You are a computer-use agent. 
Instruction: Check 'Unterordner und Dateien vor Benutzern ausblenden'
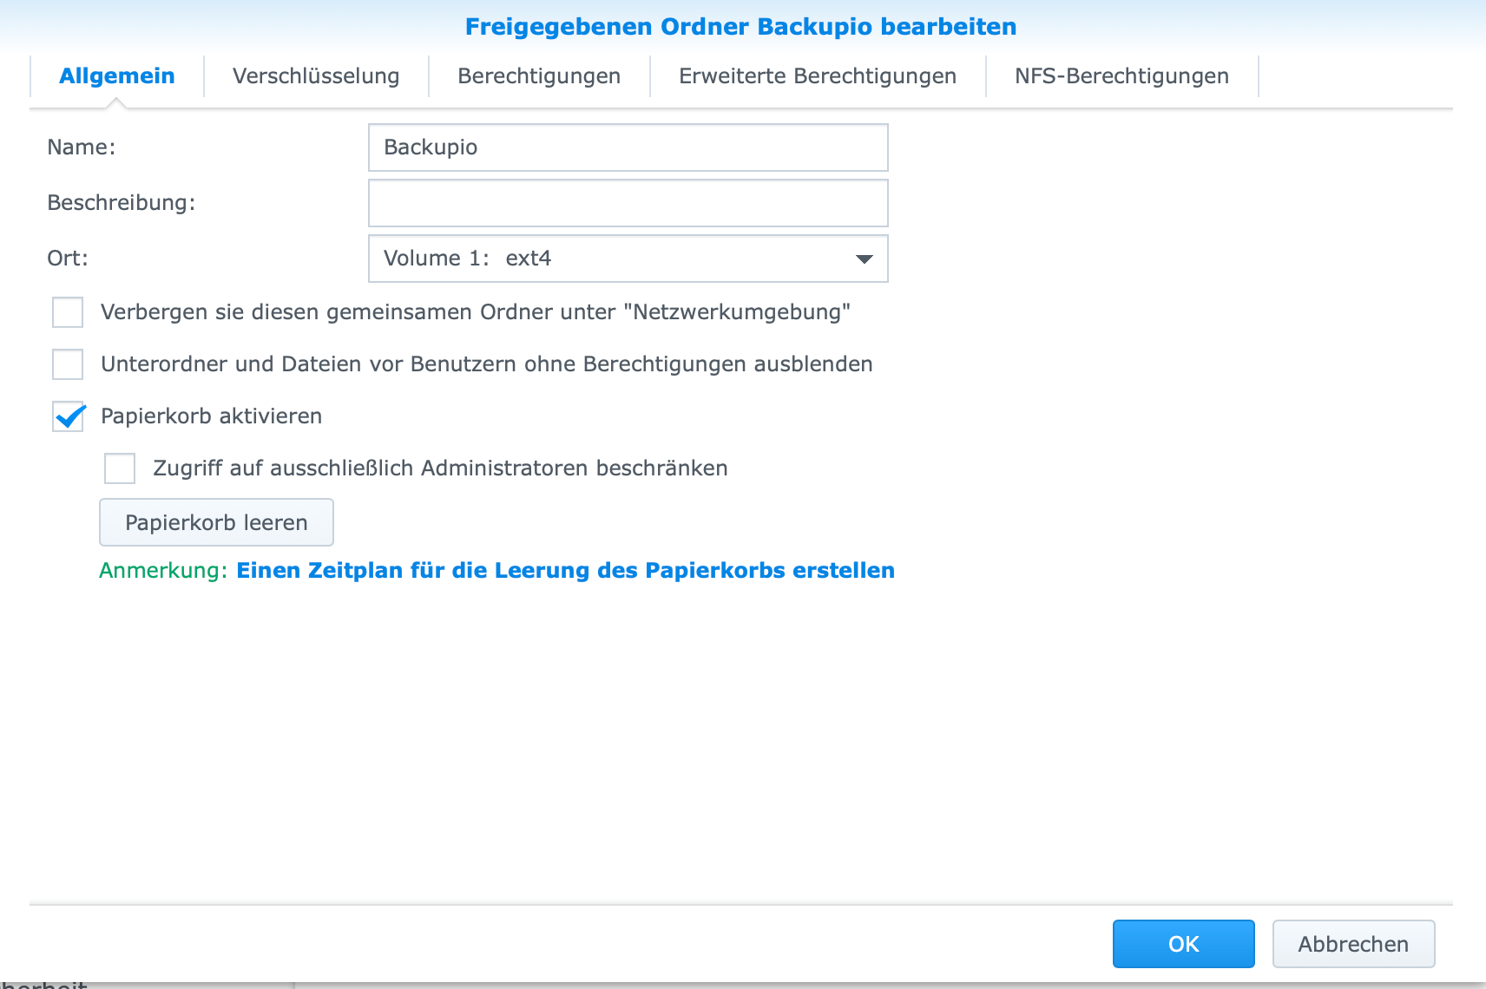coord(67,364)
